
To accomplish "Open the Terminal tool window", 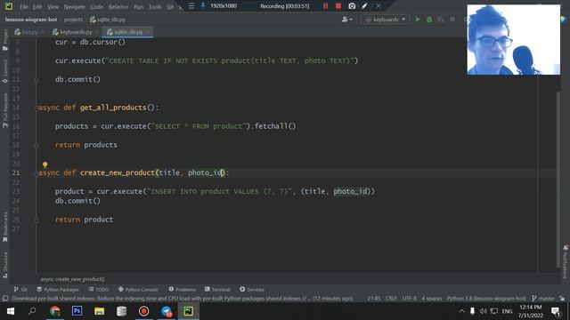I will point(217,290).
